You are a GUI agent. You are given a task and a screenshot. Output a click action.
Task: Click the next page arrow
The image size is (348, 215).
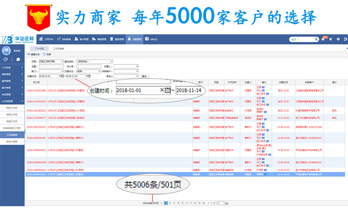pos(208,203)
